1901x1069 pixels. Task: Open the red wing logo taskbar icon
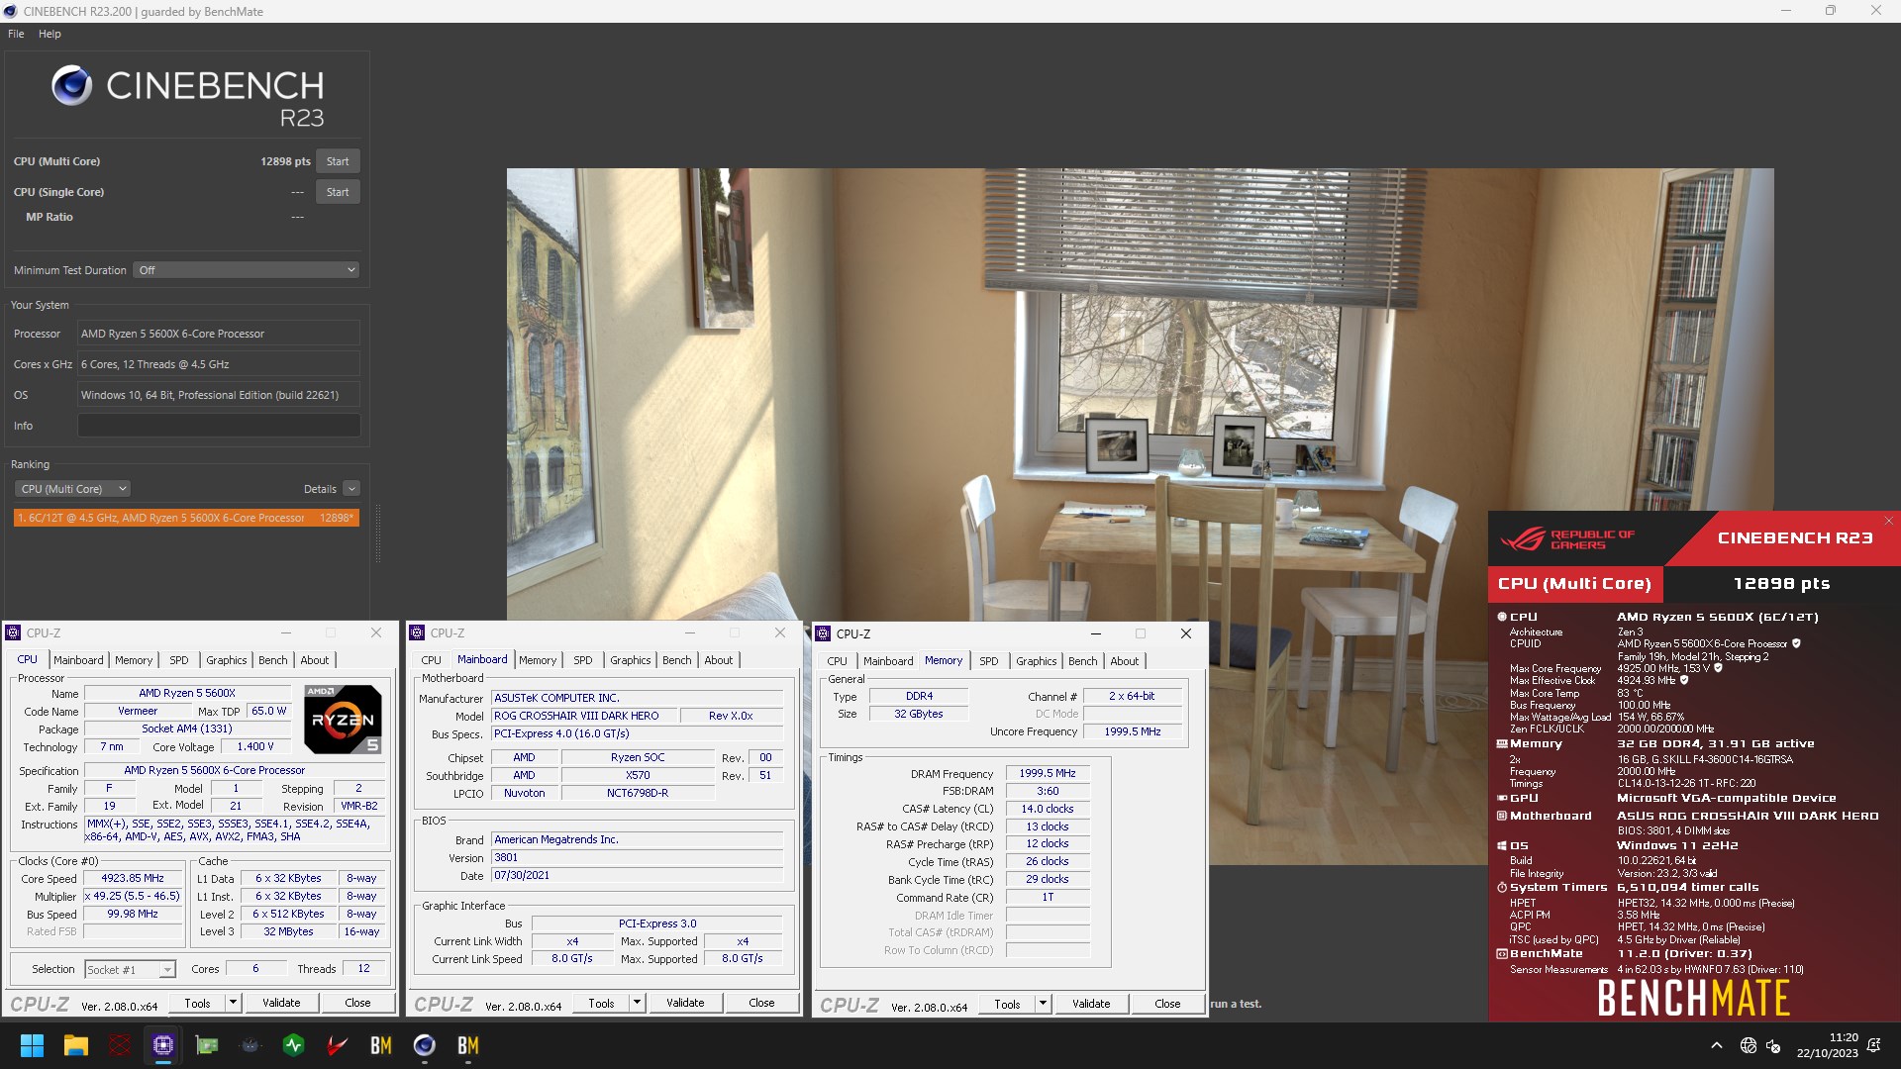tap(338, 1045)
